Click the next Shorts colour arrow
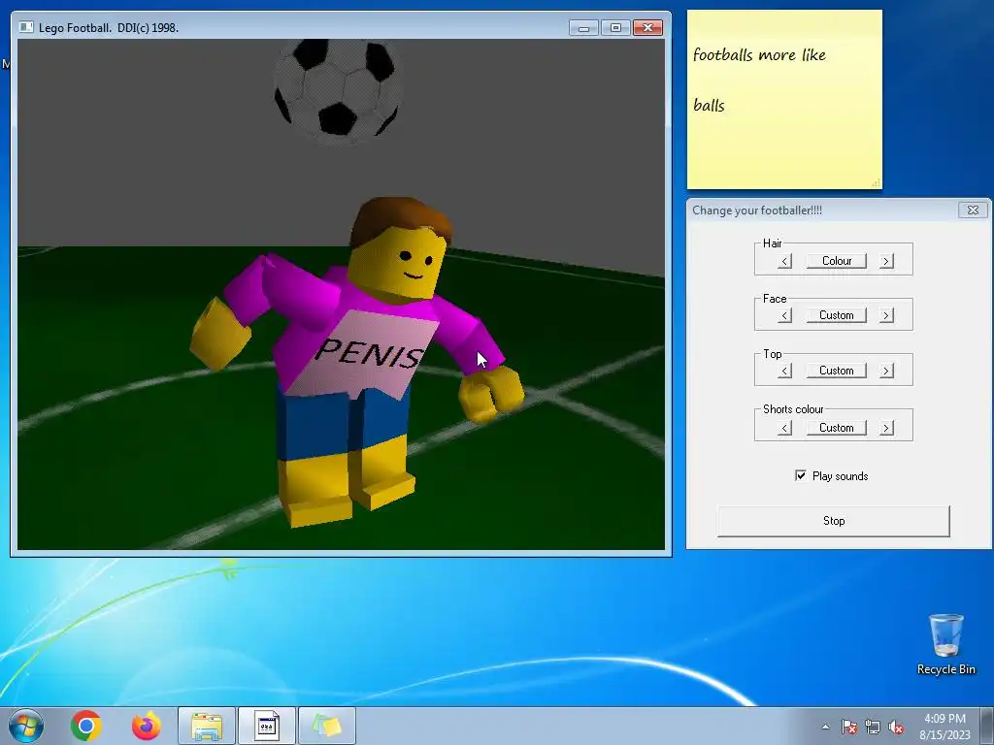This screenshot has width=994, height=745. (x=886, y=428)
